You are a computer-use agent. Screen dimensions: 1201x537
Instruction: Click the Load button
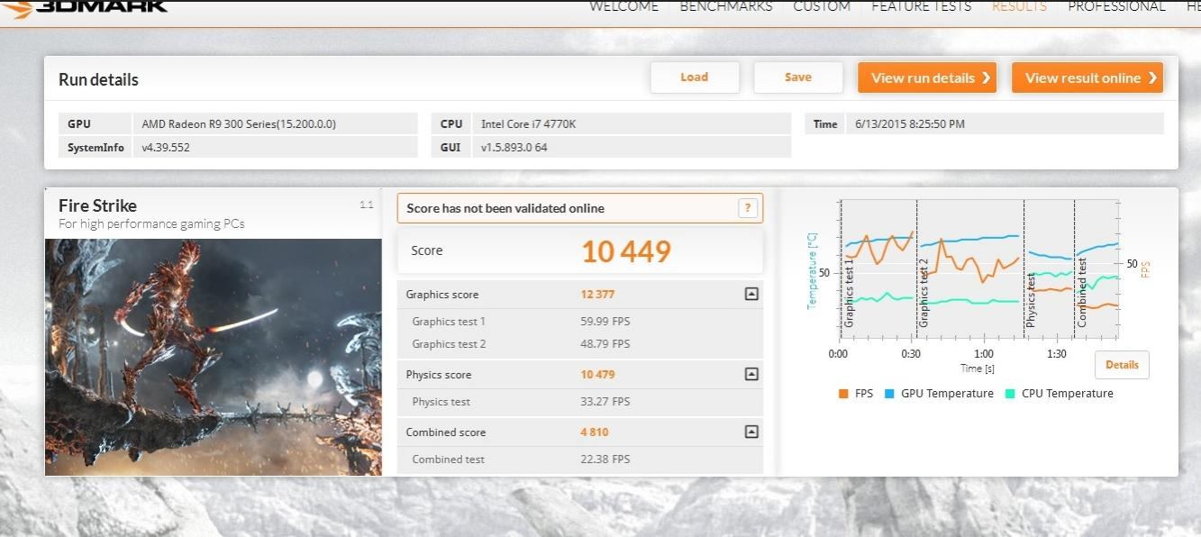(695, 77)
